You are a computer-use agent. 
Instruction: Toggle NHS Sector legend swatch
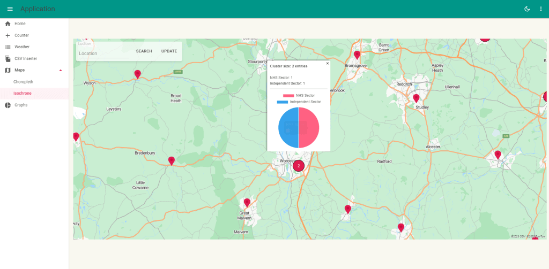click(288, 96)
